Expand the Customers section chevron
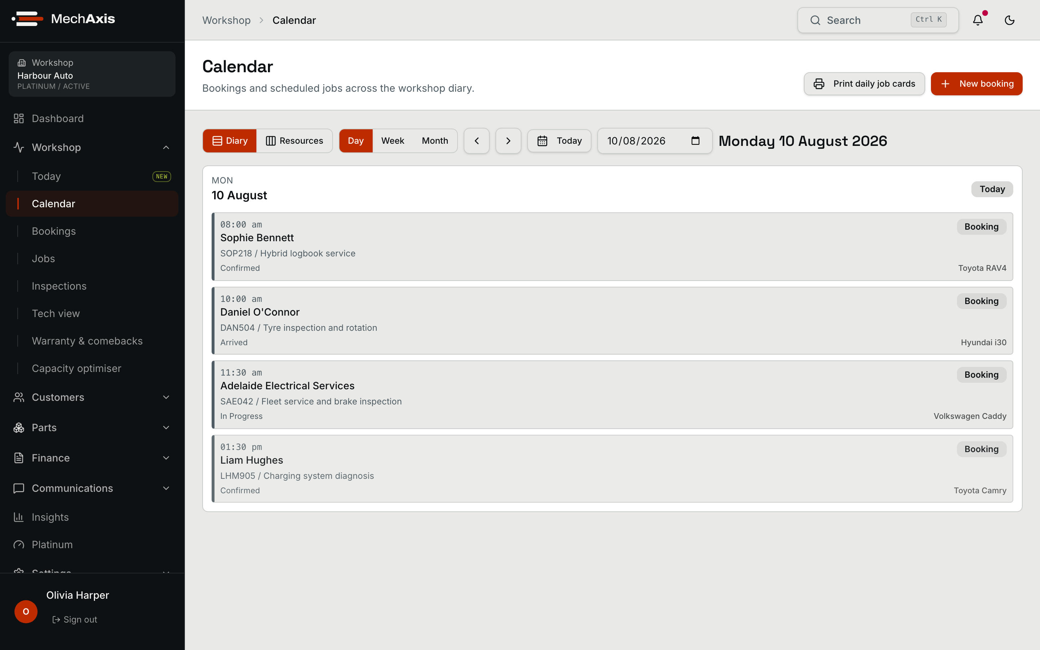 point(166,397)
